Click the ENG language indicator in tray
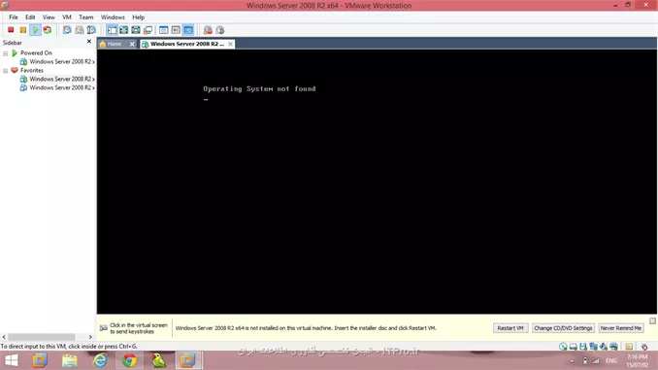The image size is (658, 370). pyautogui.click(x=611, y=360)
